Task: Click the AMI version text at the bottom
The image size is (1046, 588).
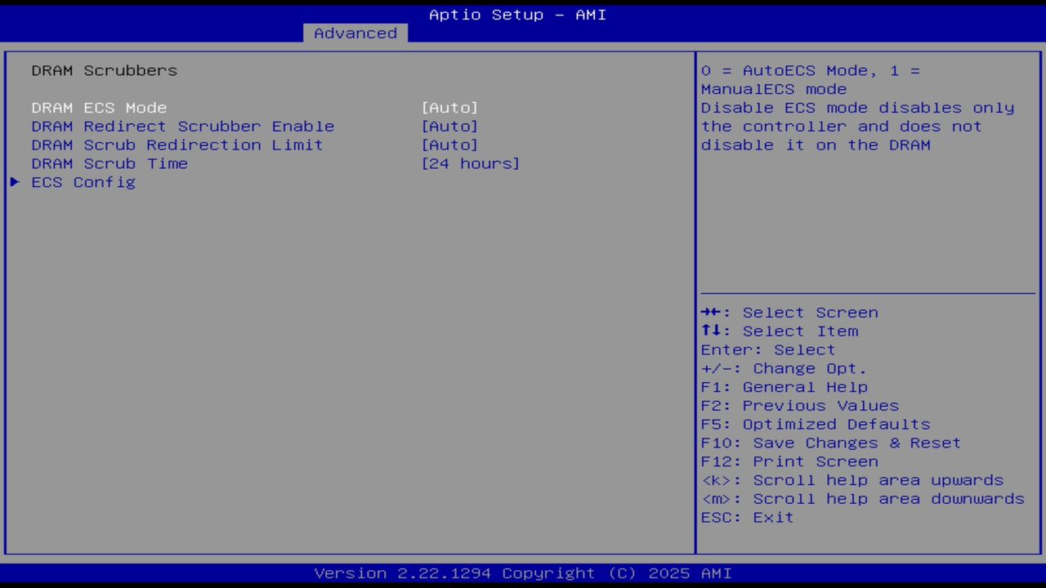Action: coord(516,572)
